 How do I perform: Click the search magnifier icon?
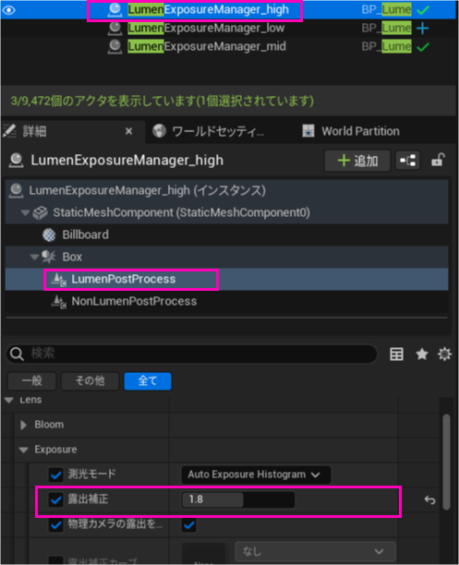(17, 354)
